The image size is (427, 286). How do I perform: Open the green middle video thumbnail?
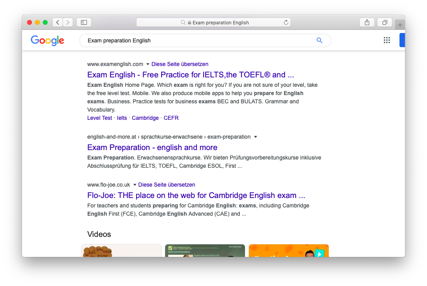pos(205,251)
